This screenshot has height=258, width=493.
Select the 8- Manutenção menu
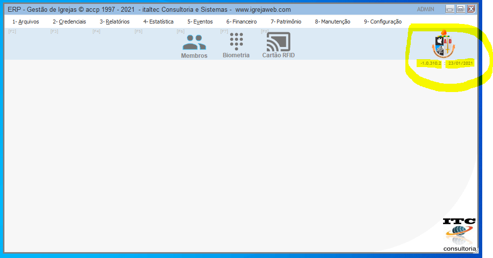[332, 22]
